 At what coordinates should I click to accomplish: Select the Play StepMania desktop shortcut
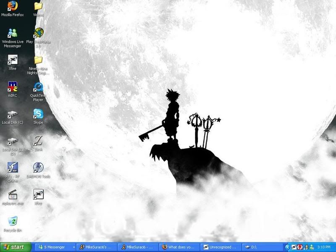[38, 38]
